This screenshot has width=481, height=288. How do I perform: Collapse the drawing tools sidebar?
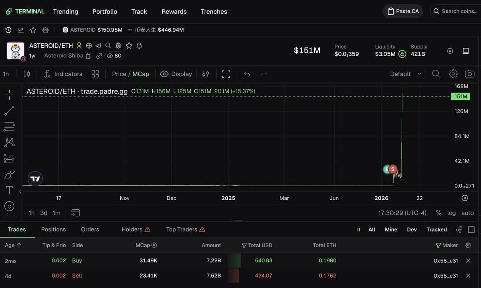pos(20,191)
